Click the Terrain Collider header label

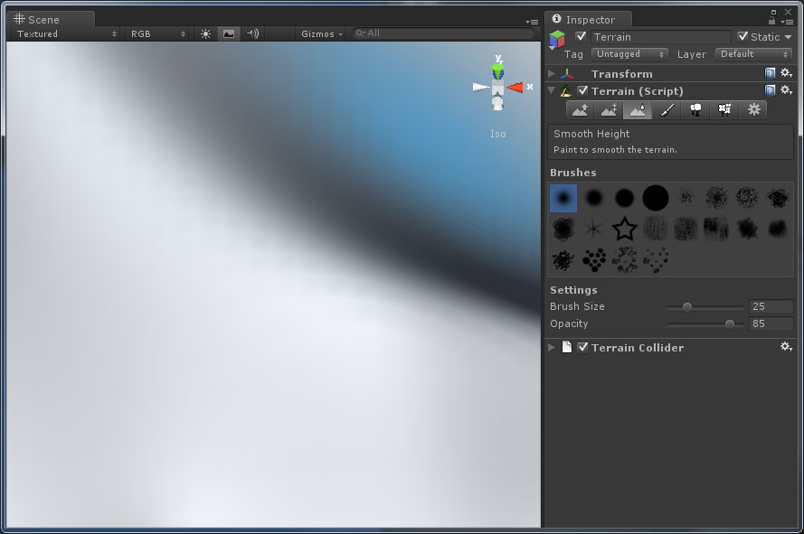click(638, 348)
